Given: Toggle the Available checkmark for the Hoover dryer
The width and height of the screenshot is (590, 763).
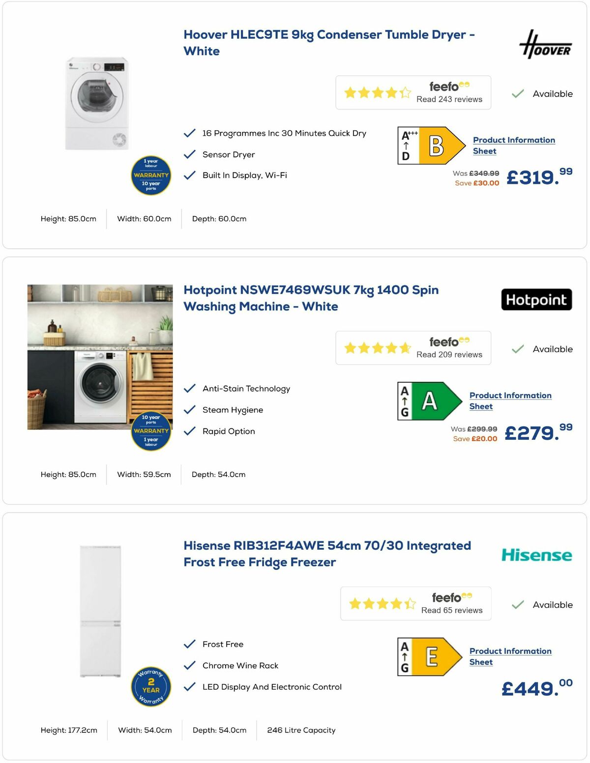Looking at the screenshot, I should (x=517, y=93).
